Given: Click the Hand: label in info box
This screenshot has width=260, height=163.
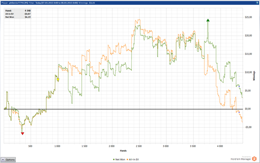Looking at the screenshot, I should tap(9, 11).
